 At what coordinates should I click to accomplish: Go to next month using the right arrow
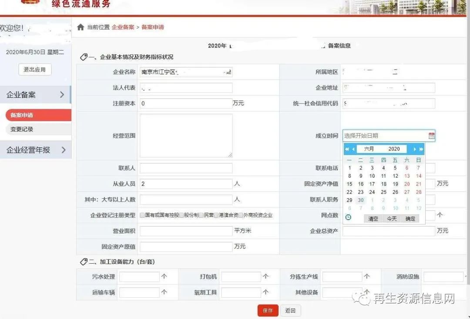(x=414, y=149)
